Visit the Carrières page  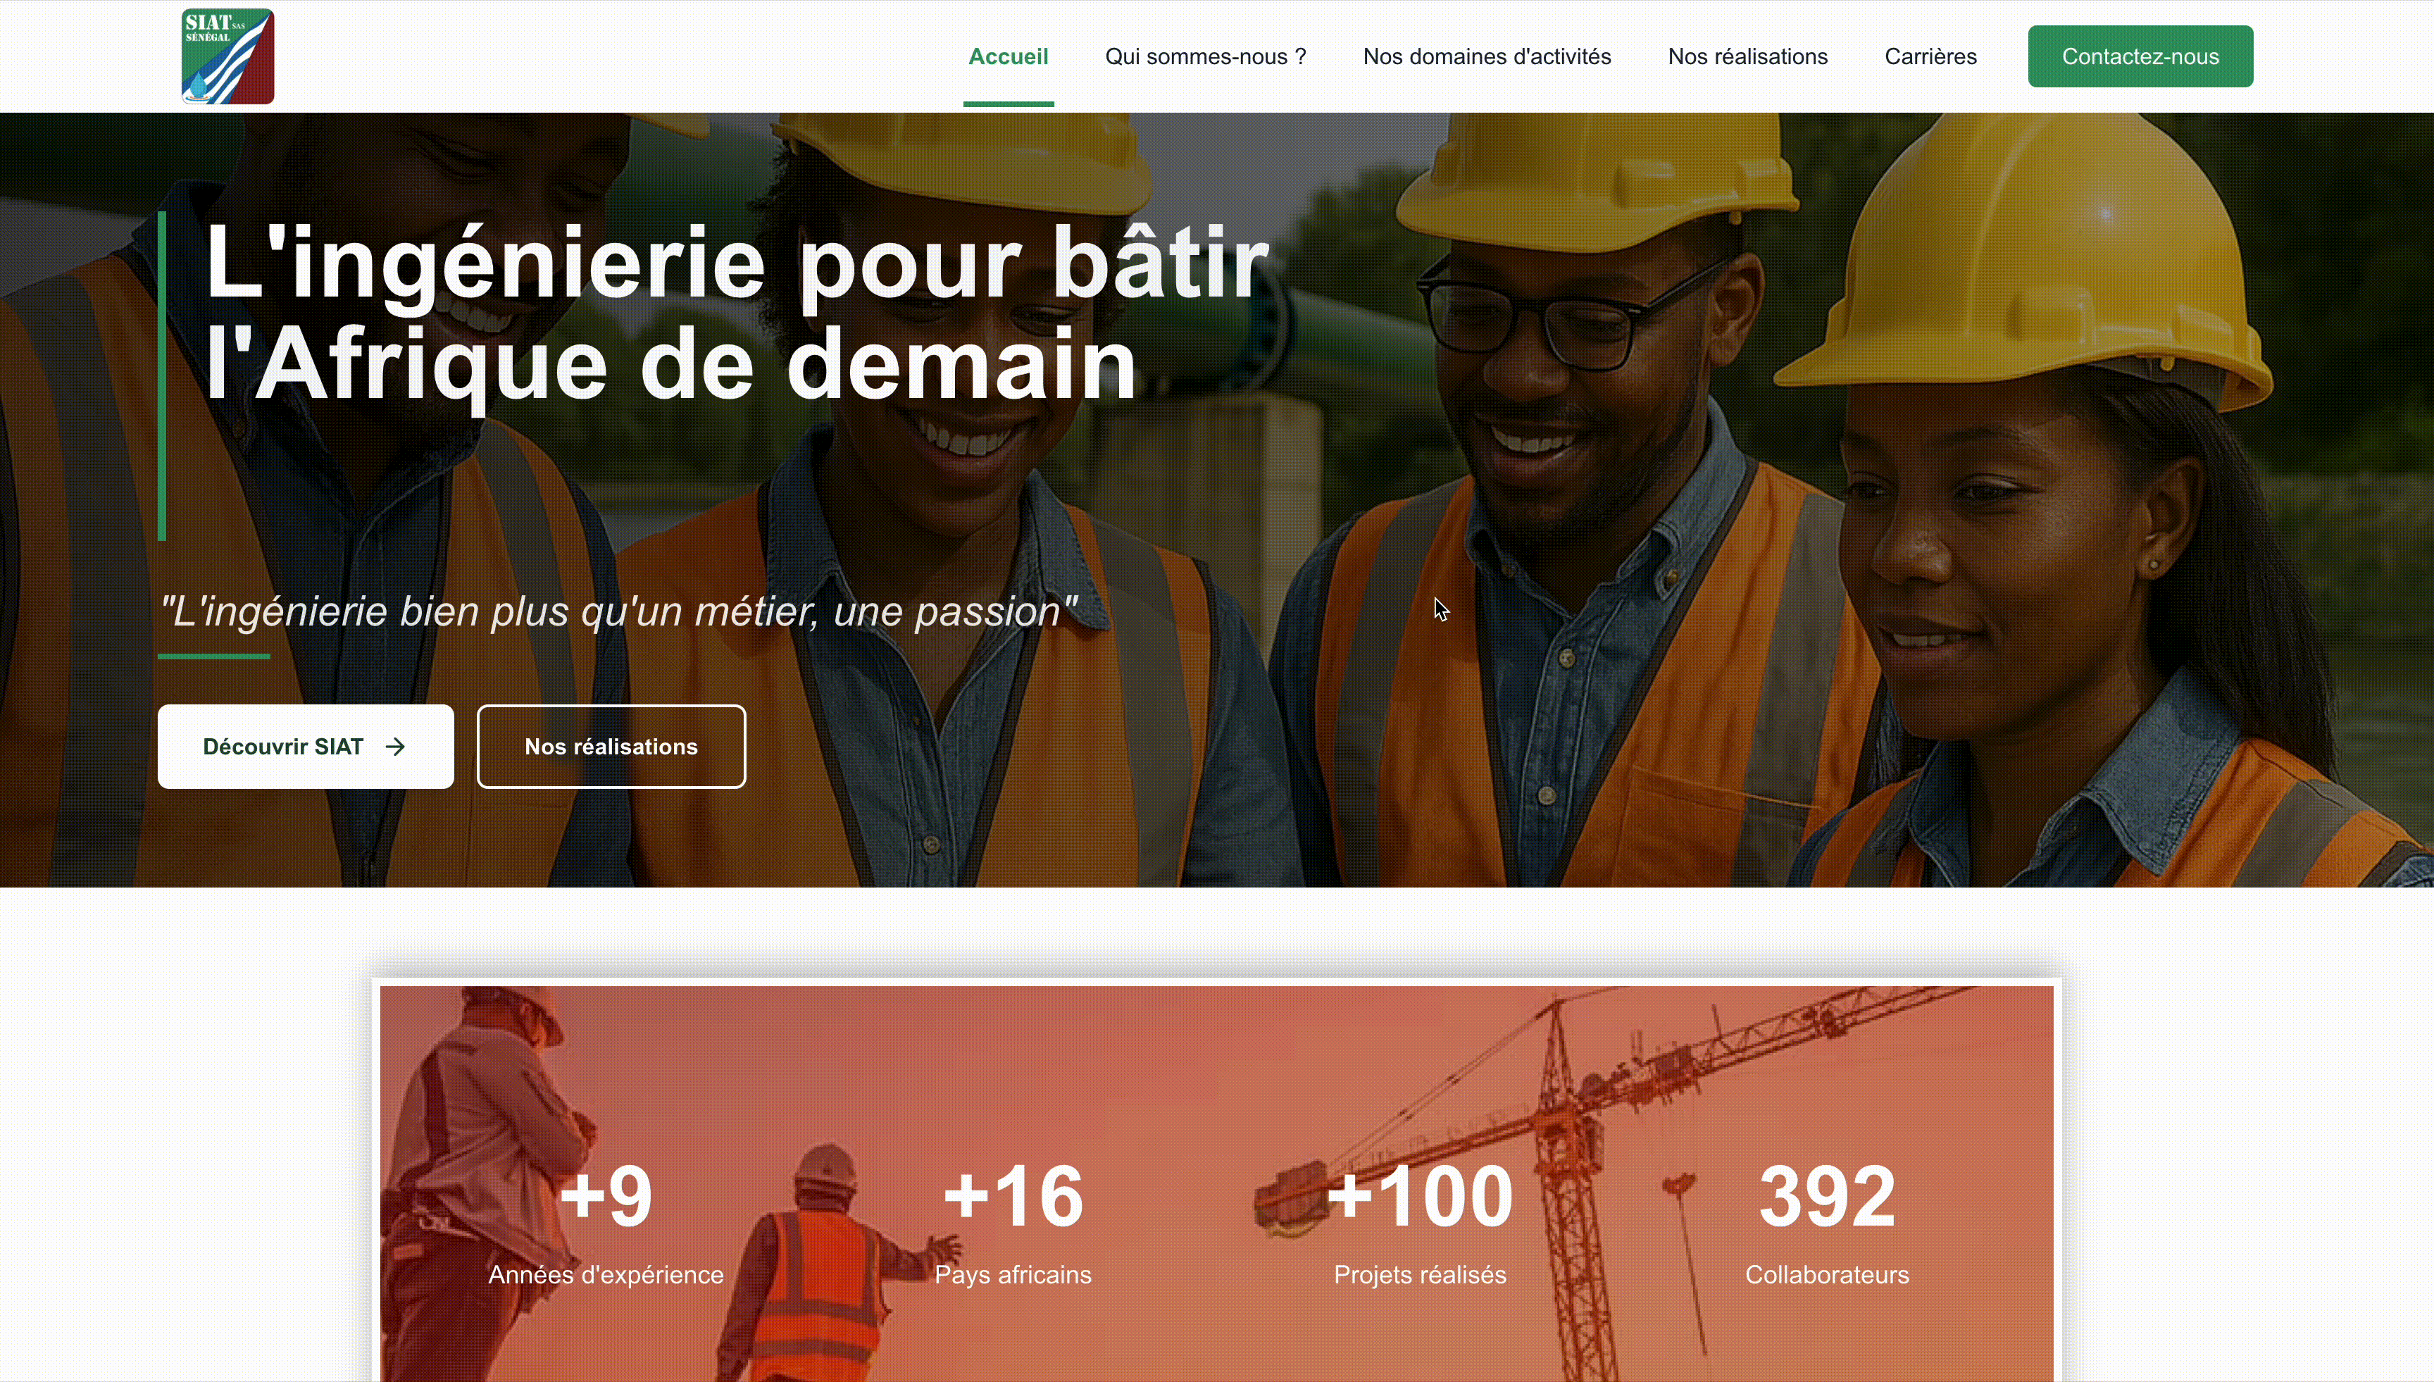1930,56
